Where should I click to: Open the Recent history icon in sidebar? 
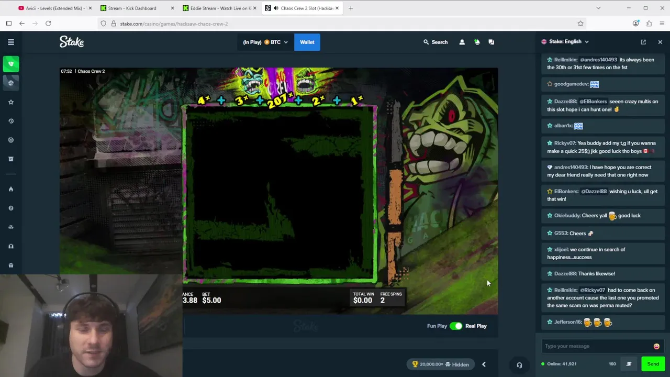tap(11, 121)
